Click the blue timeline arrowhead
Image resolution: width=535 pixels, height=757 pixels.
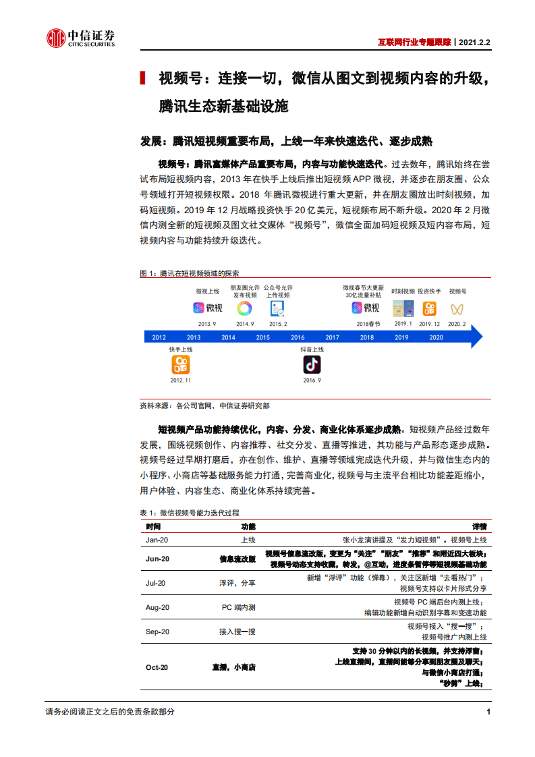tap(476, 337)
